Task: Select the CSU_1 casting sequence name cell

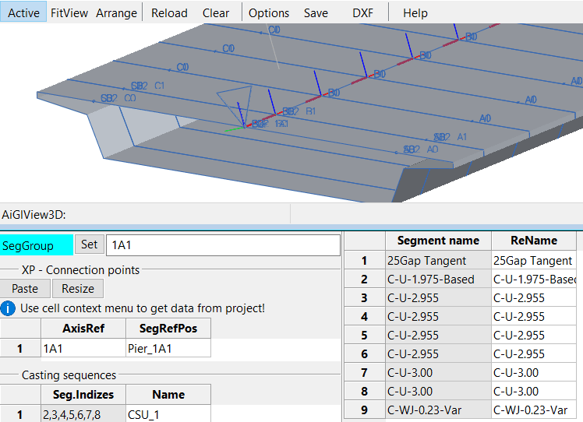Action: click(x=168, y=414)
